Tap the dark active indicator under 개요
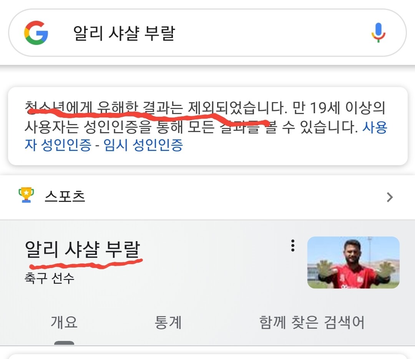This screenshot has width=415, height=359. [64, 343]
